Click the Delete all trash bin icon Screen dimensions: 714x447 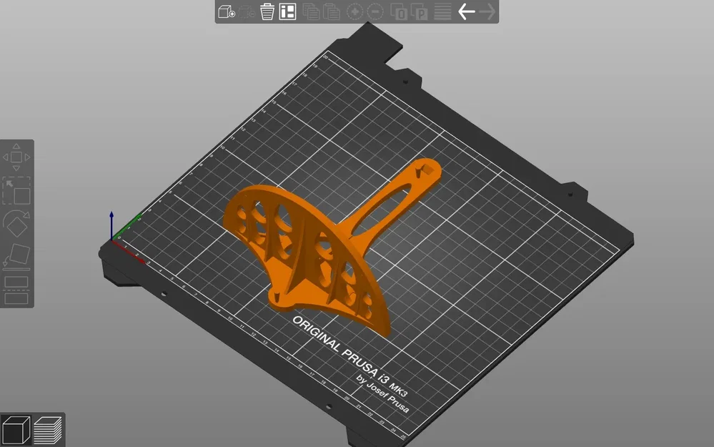point(267,11)
